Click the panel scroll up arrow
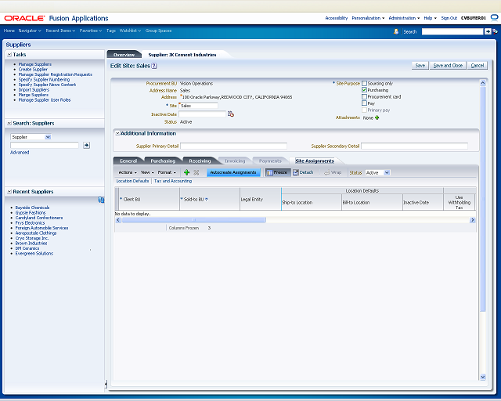501x401 pixels. click(483, 83)
